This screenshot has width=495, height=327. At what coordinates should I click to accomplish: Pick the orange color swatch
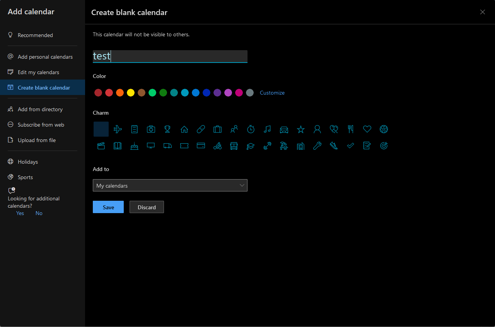(x=120, y=93)
